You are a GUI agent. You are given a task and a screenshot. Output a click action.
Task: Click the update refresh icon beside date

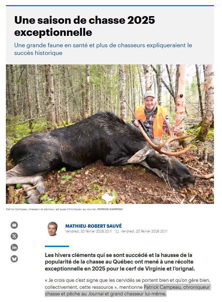117,231
